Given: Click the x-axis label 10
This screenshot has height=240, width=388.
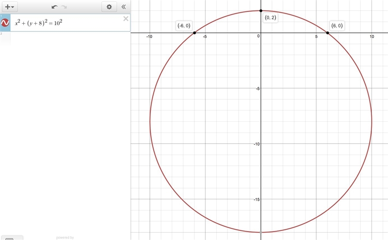Looking at the screenshot, I should click(372, 37).
